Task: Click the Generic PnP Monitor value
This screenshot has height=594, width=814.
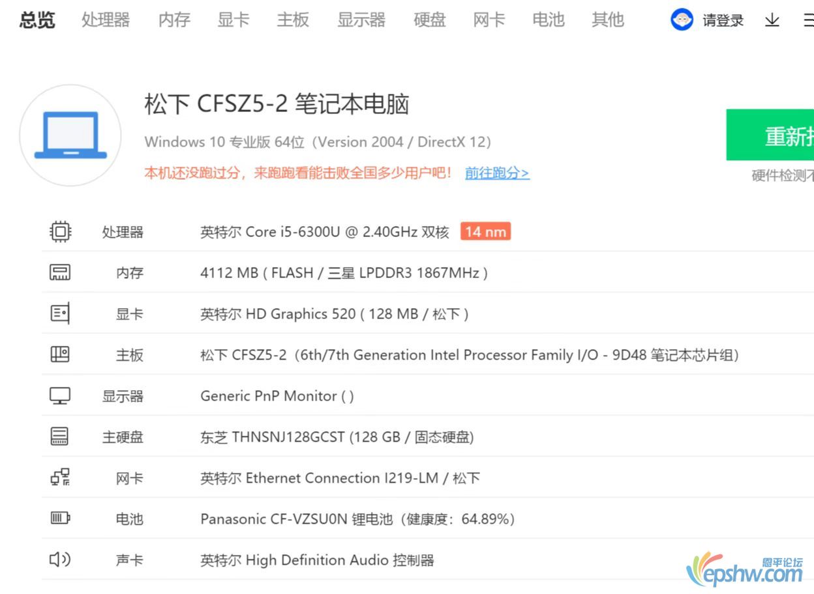Action: [x=277, y=396]
